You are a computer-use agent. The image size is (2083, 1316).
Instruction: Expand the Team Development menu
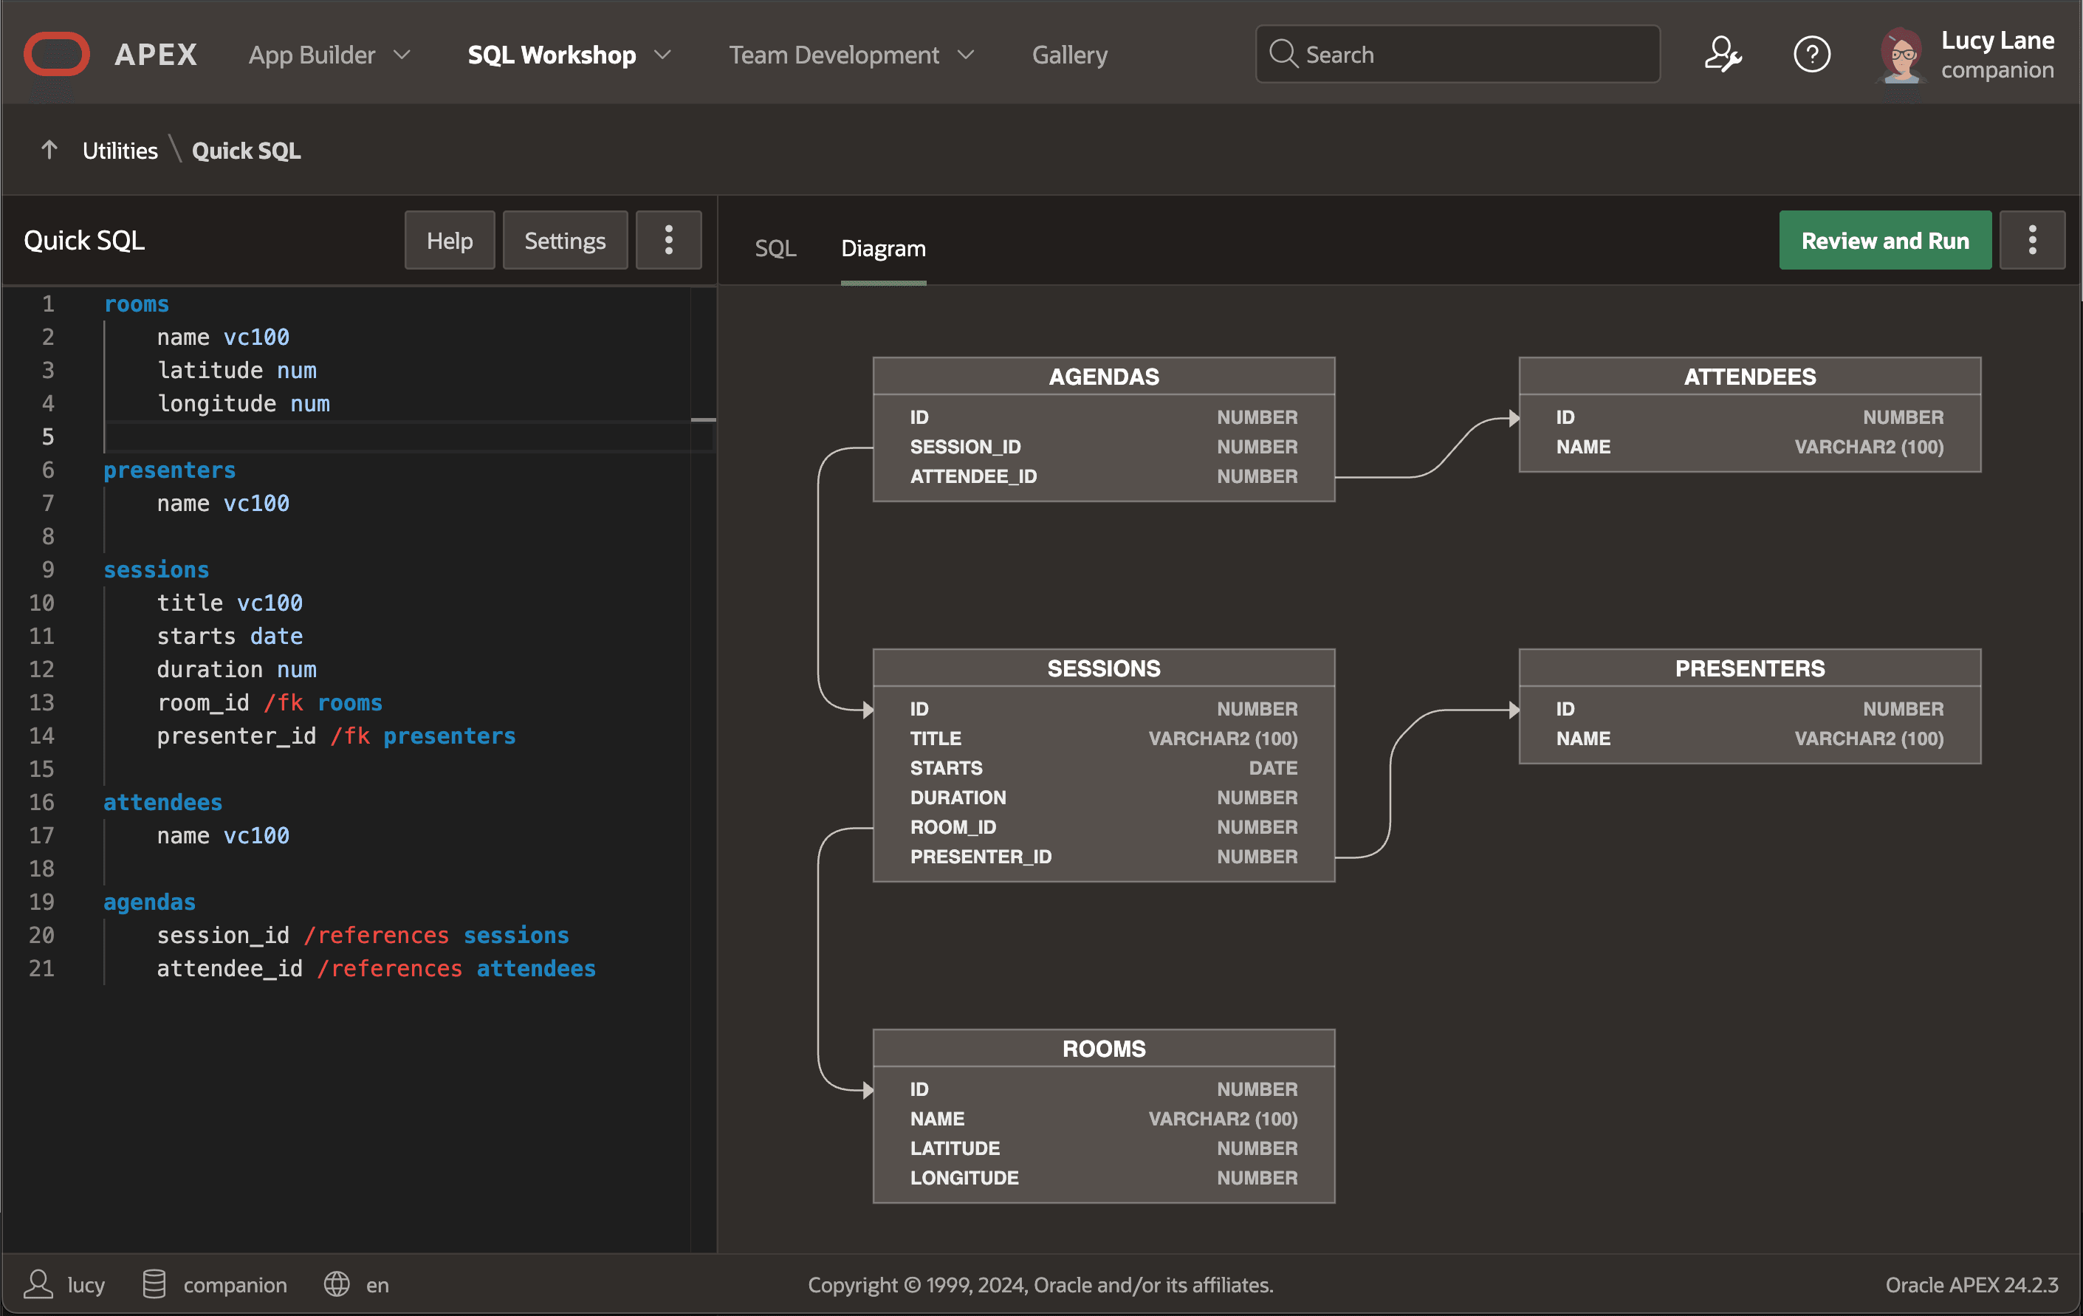851,55
